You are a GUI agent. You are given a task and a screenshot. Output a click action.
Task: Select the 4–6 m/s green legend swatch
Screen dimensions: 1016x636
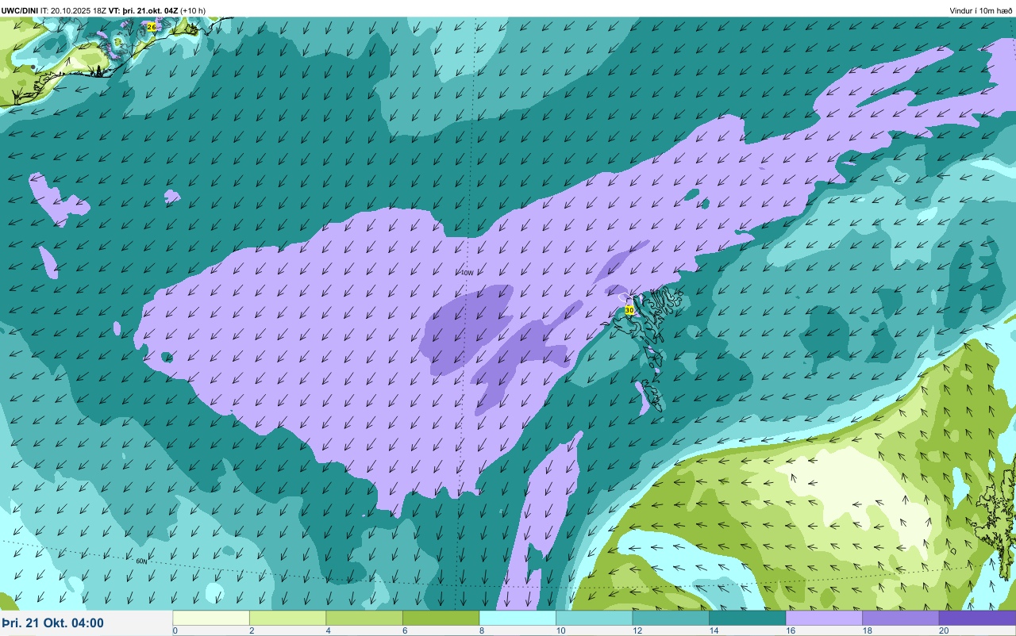pos(364,618)
